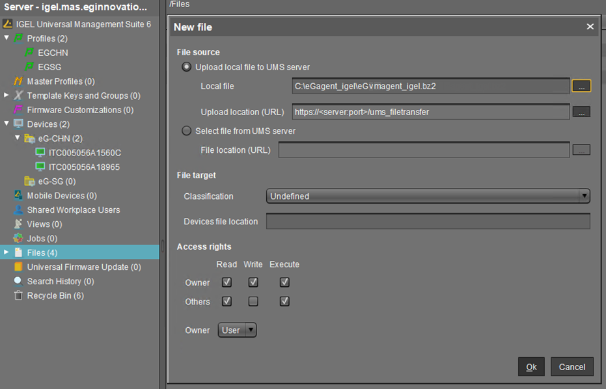
Task: Open Recycle Bin (6) in tree
Action: (x=55, y=296)
